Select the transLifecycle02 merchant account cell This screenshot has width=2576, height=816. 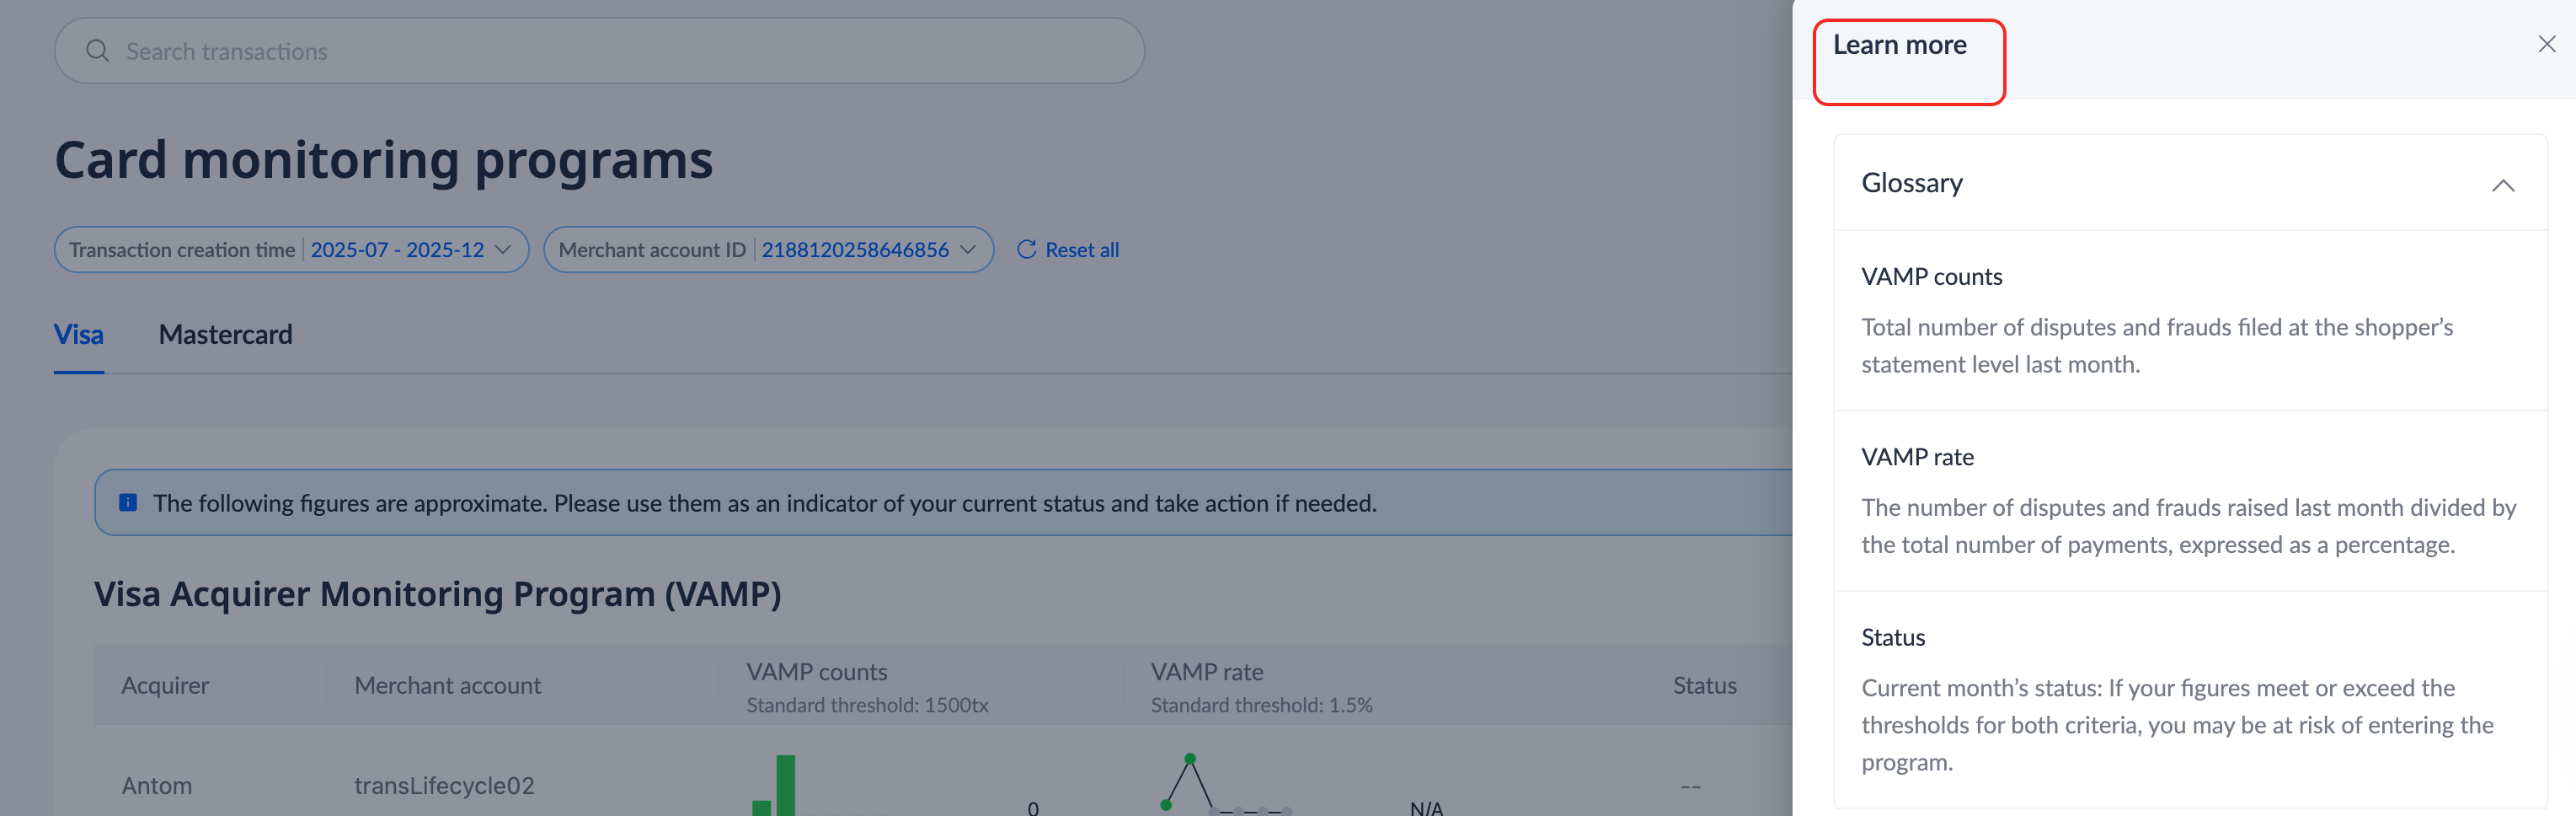coord(444,786)
